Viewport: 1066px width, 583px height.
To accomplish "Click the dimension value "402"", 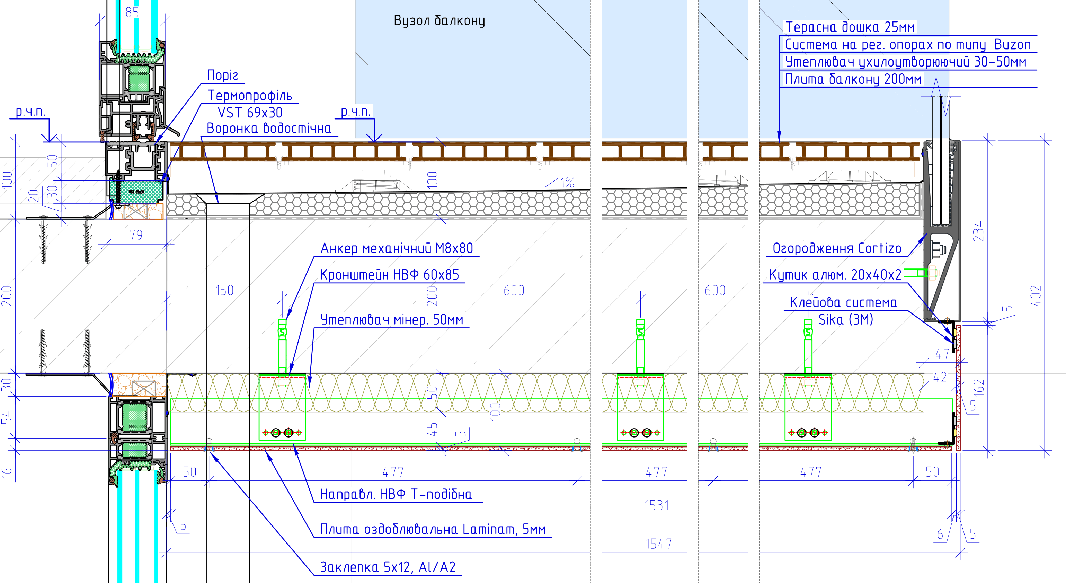I will pos(1036,296).
